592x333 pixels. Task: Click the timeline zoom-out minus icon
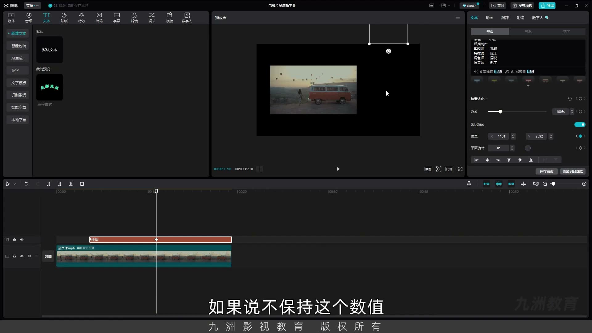click(545, 184)
